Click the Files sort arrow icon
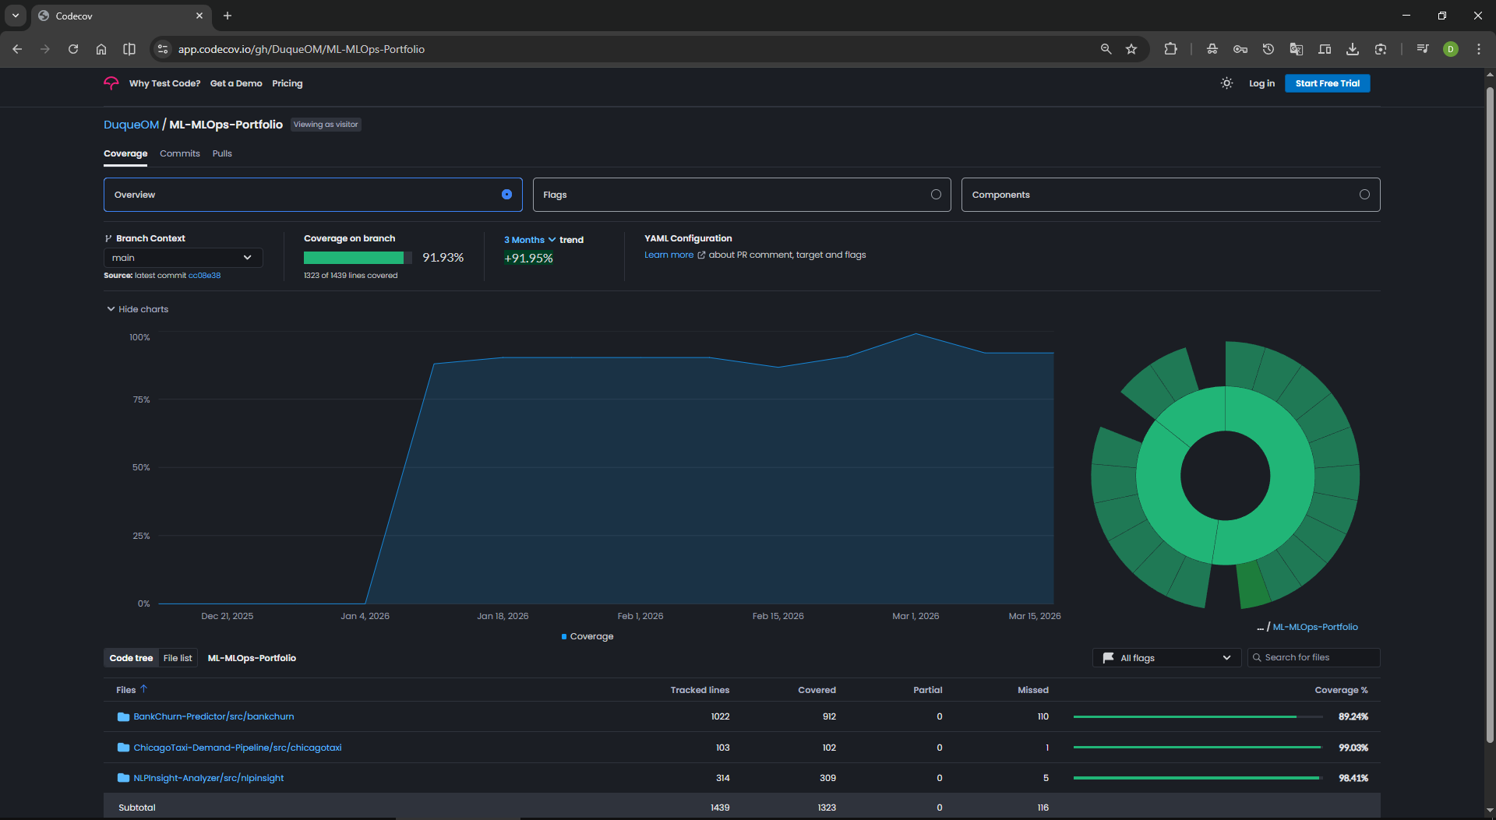 pos(143,689)
